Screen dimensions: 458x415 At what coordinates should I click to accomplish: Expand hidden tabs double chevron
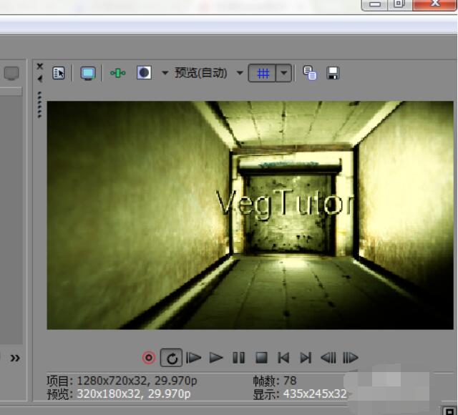coord(15,358)
